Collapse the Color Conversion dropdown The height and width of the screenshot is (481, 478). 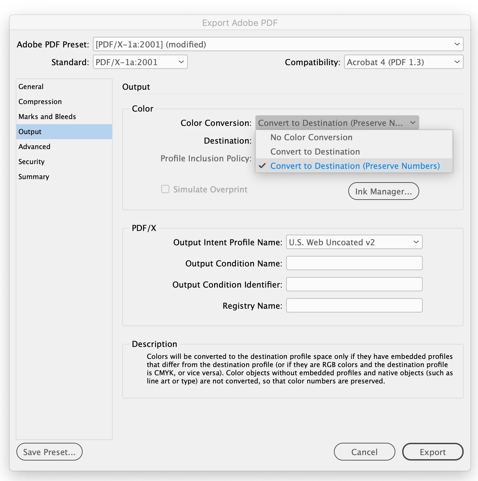tap(337, 123)
